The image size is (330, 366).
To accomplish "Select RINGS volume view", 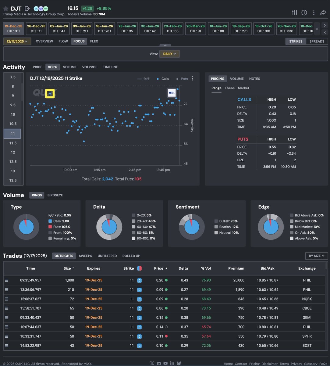I will [37, 195].
